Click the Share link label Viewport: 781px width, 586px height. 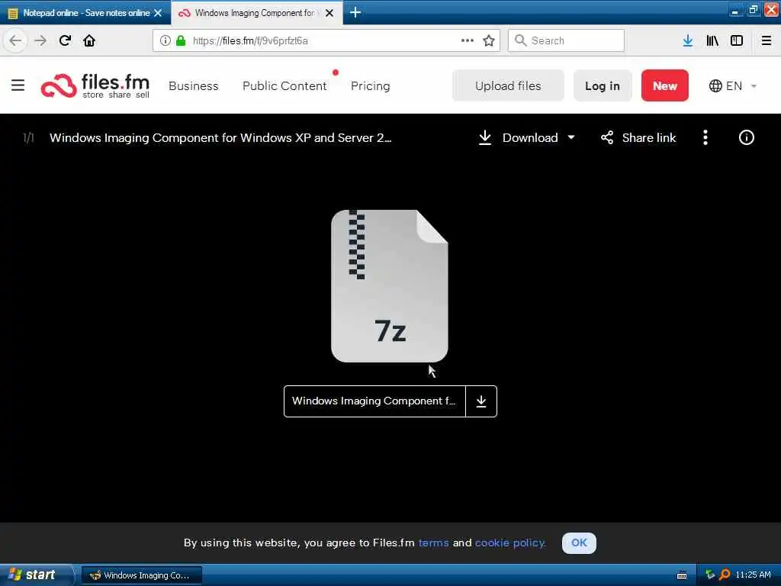(x=649, y=137)
